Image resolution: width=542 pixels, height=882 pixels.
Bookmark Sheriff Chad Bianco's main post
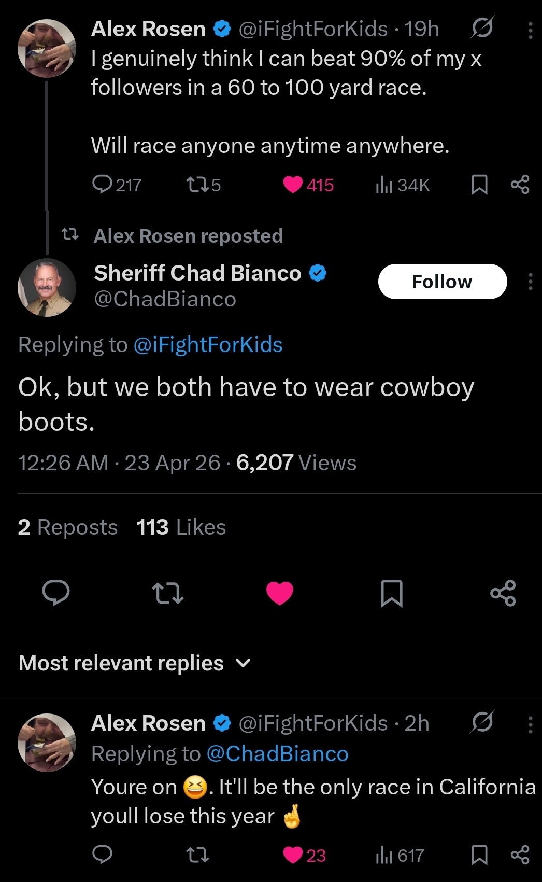click(391, 593)
